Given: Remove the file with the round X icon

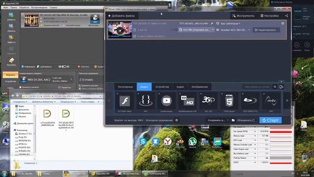Looking at the screenshot, I should tap(283, 23).
